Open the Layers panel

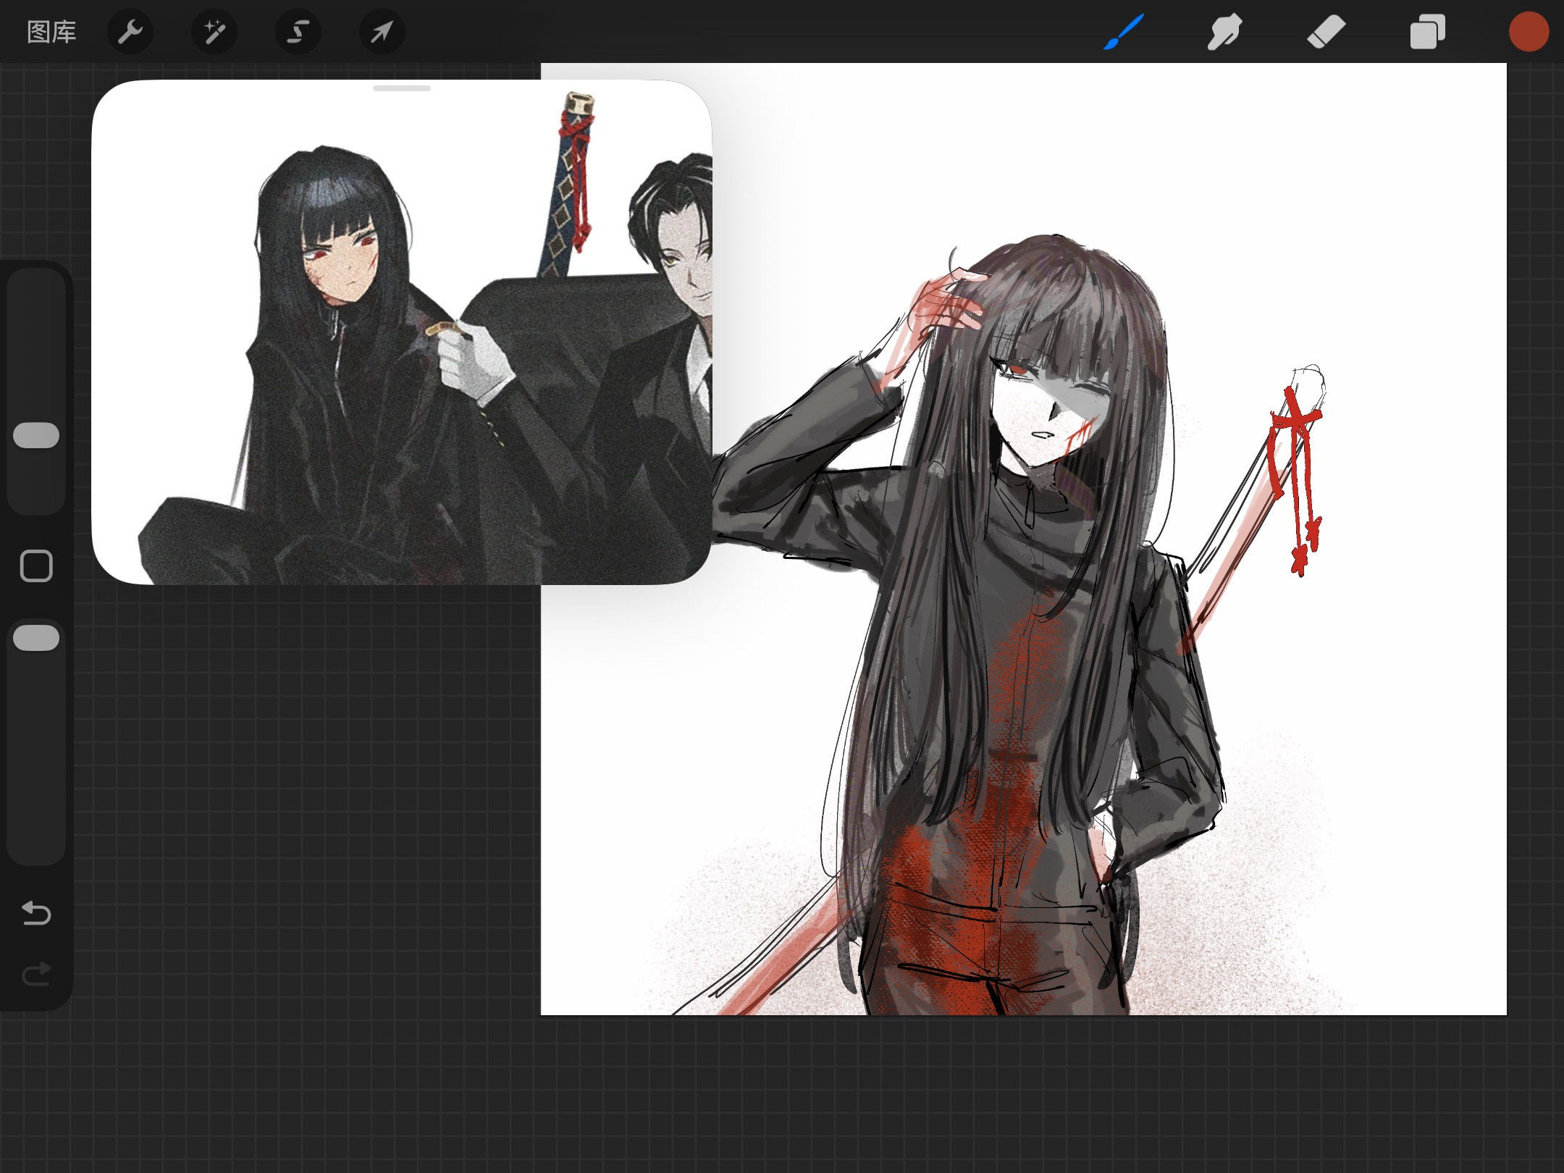point(1427,32)
